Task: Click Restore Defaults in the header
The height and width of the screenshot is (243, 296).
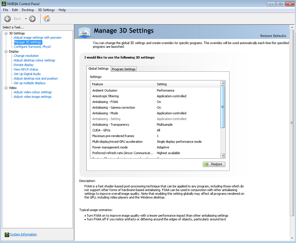Action: [273, 36]
